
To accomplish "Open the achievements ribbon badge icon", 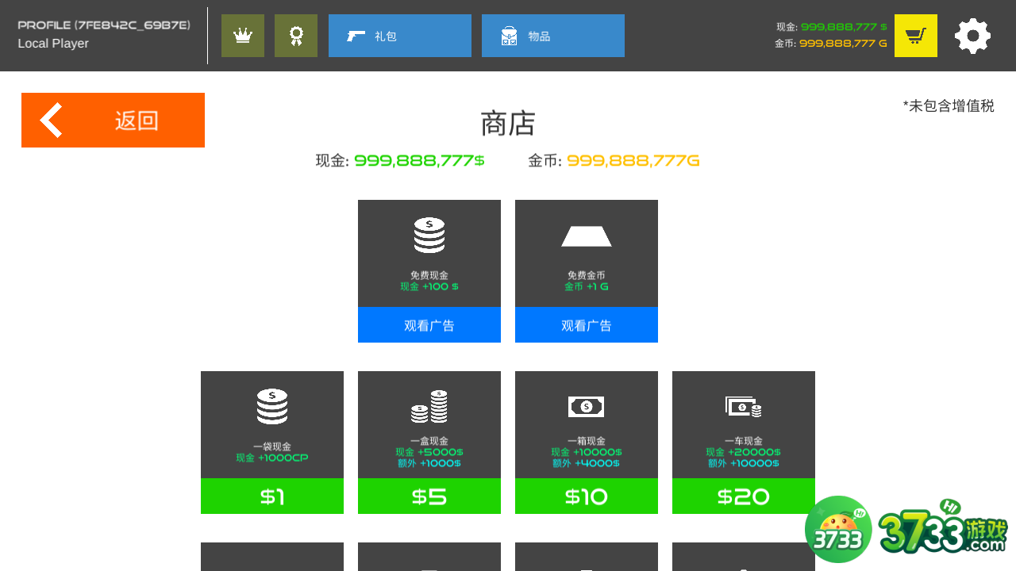I will (296, 36).
